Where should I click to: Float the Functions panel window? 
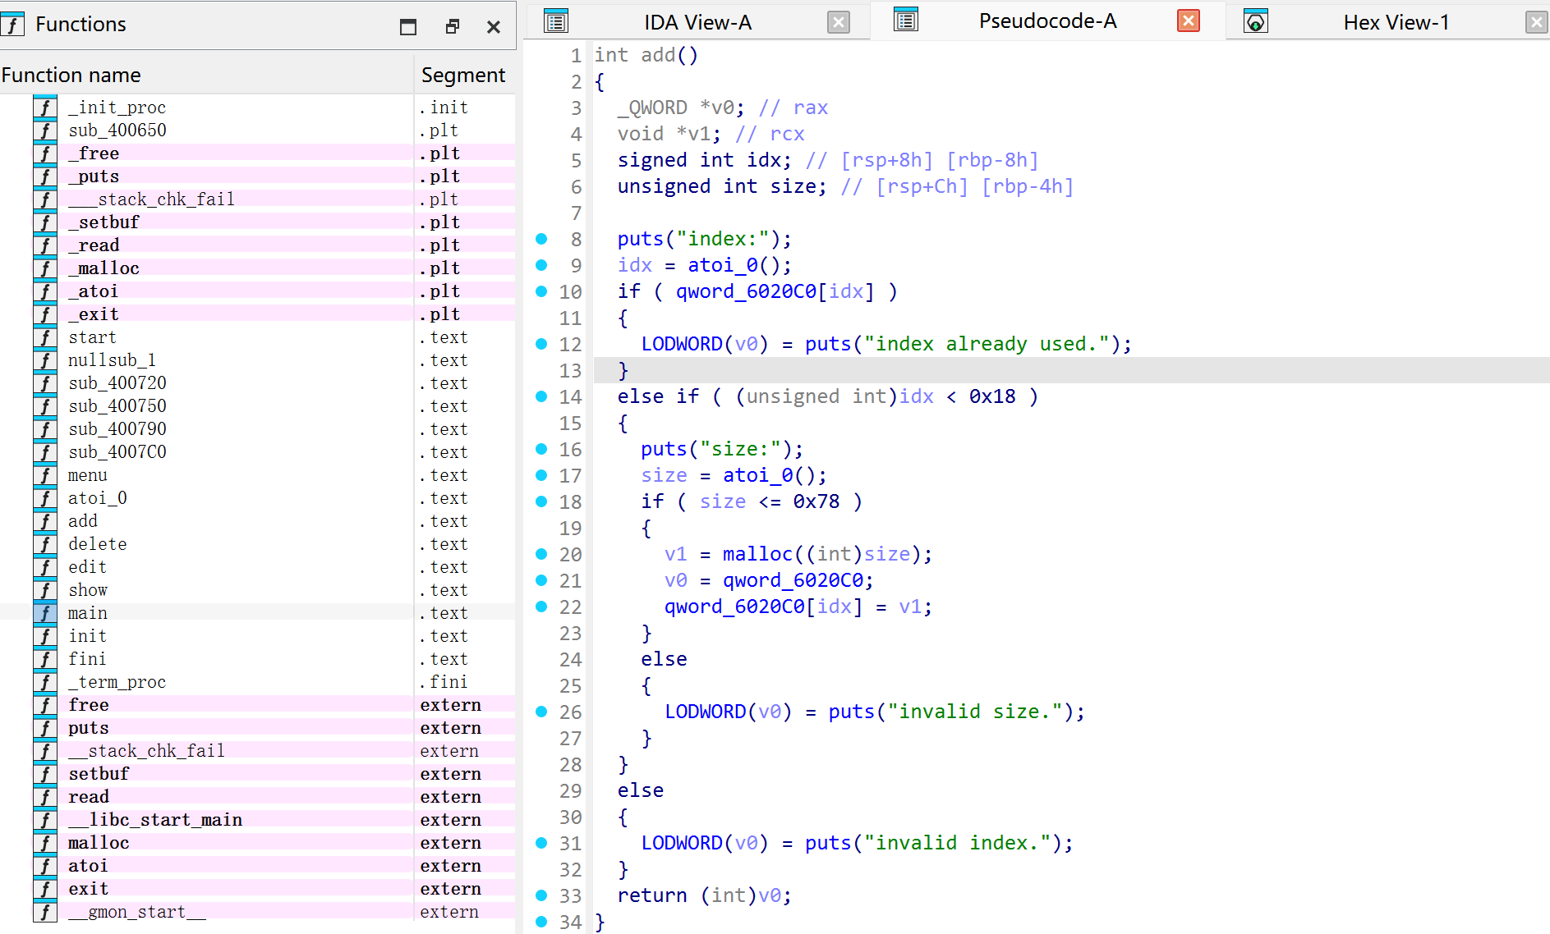coord(452,26)
